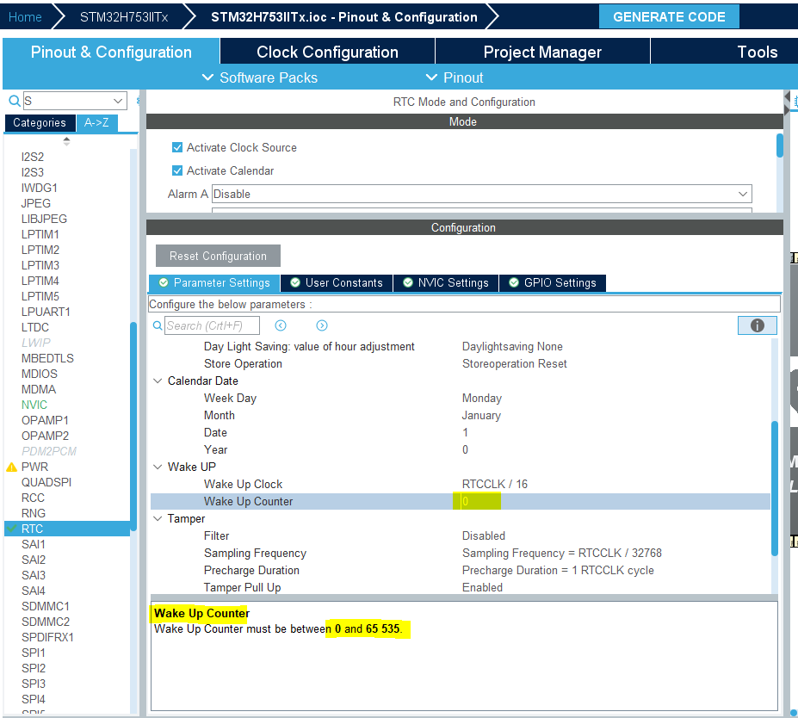The height and width of the screenshot is (718, 798).
Task: Select OPAMP1 in peripheral list
Action: point(45,420)
